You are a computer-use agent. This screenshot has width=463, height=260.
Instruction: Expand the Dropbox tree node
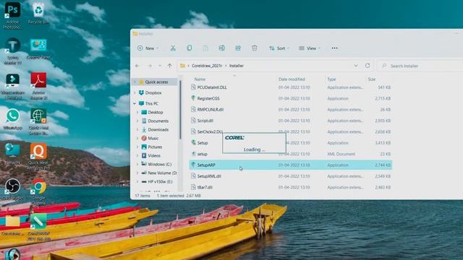135,92
